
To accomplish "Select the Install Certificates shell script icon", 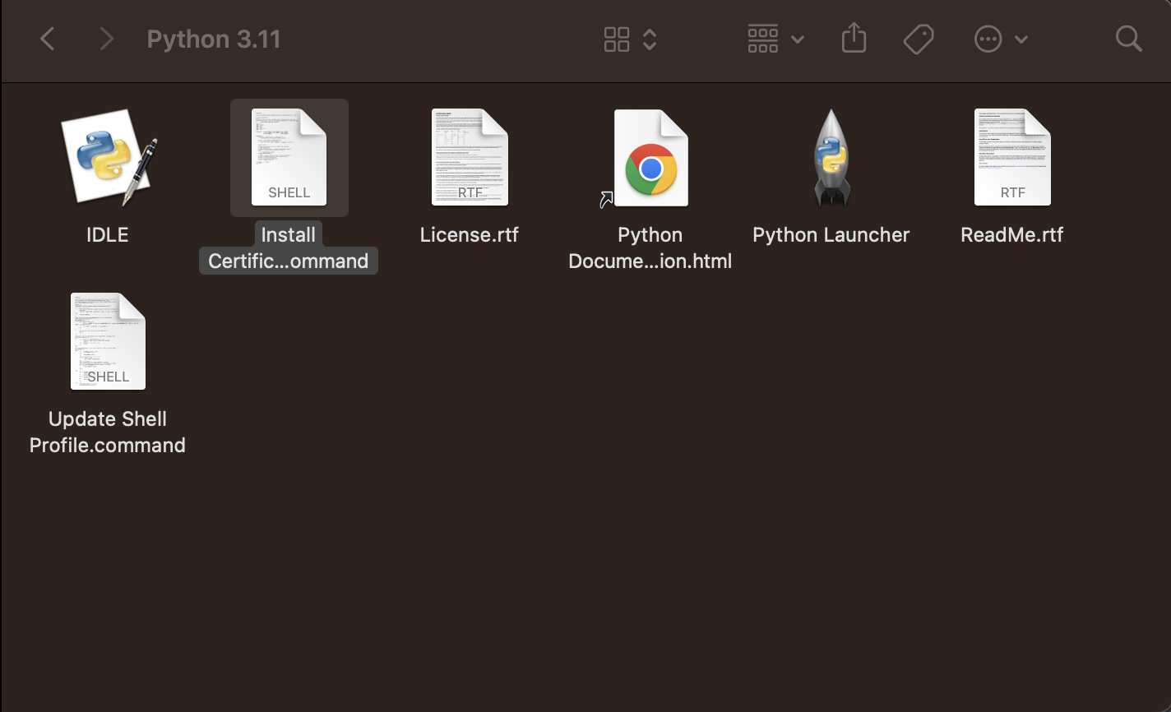I will point(289,157).
